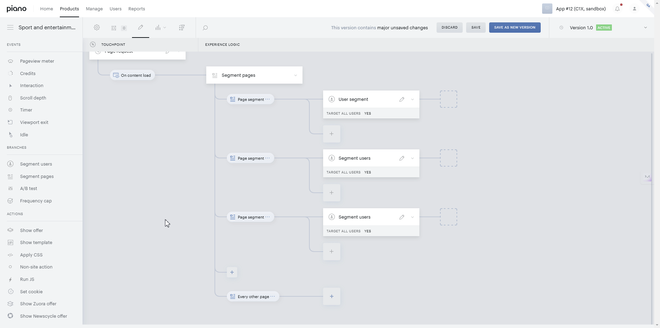
Task: Discard the unsaved changes
Action: point(450,28)
